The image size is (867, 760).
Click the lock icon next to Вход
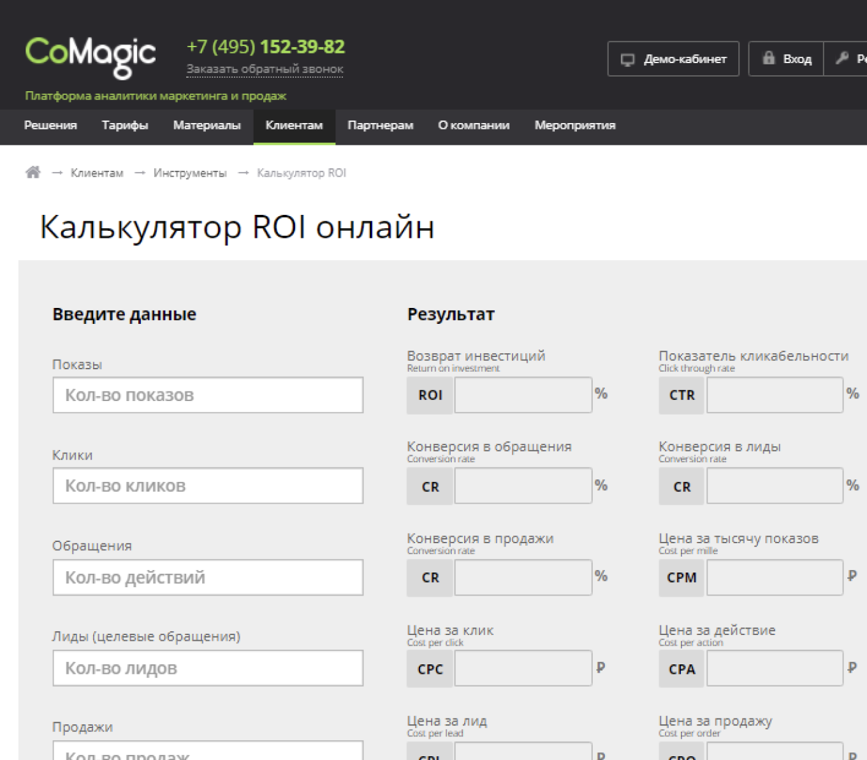[770, 59]
